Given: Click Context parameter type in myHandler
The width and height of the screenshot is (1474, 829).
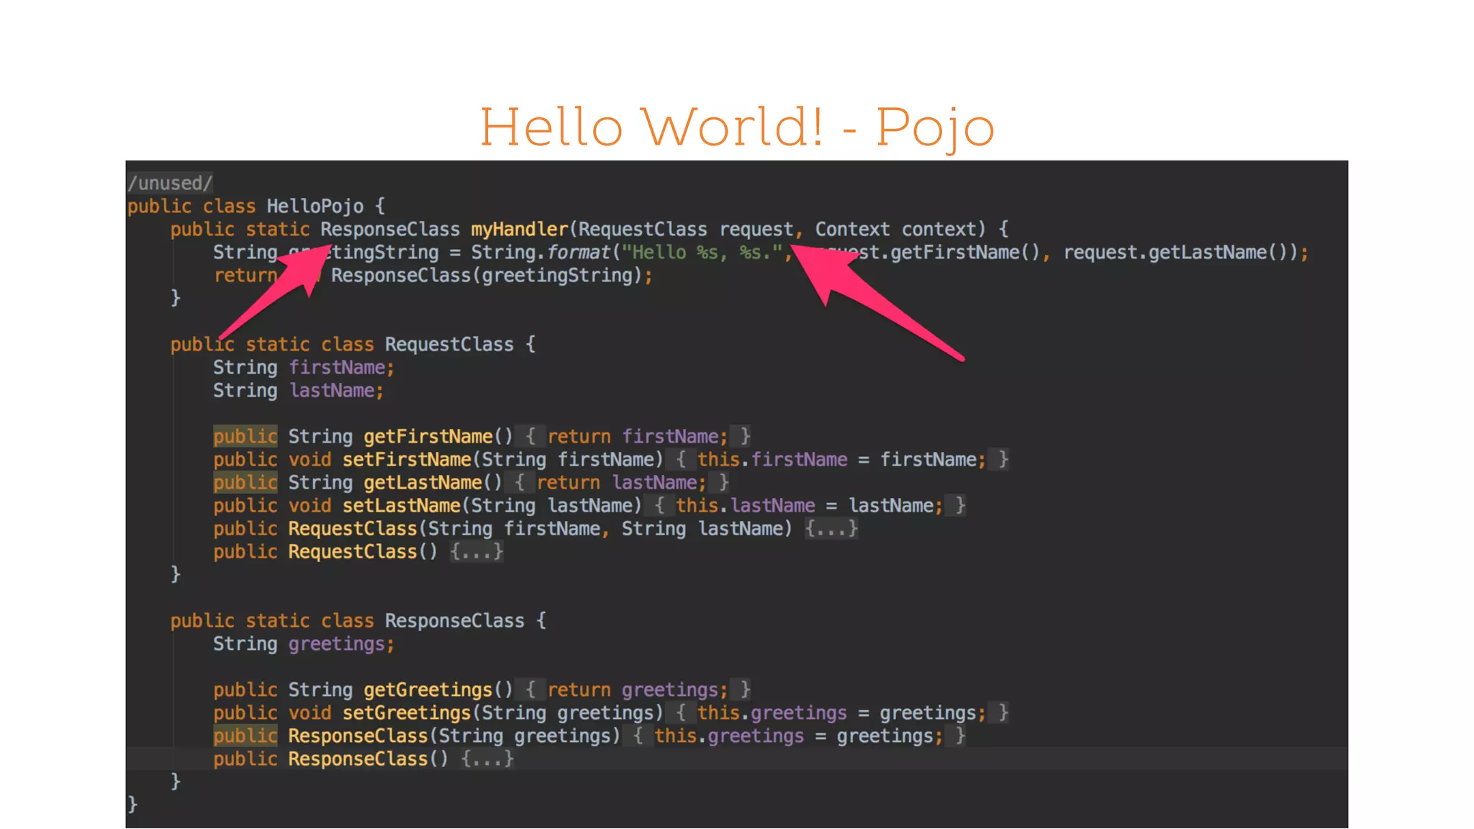Looking at the screenshot, I should click(852, 230).
